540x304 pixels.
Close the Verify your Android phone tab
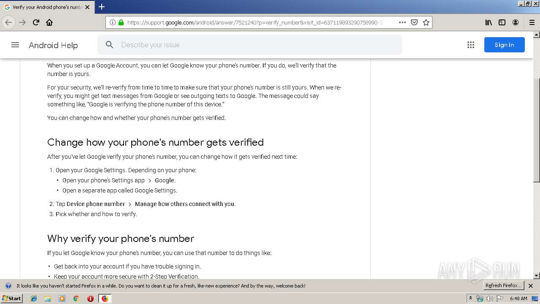(x=87, y=7)
